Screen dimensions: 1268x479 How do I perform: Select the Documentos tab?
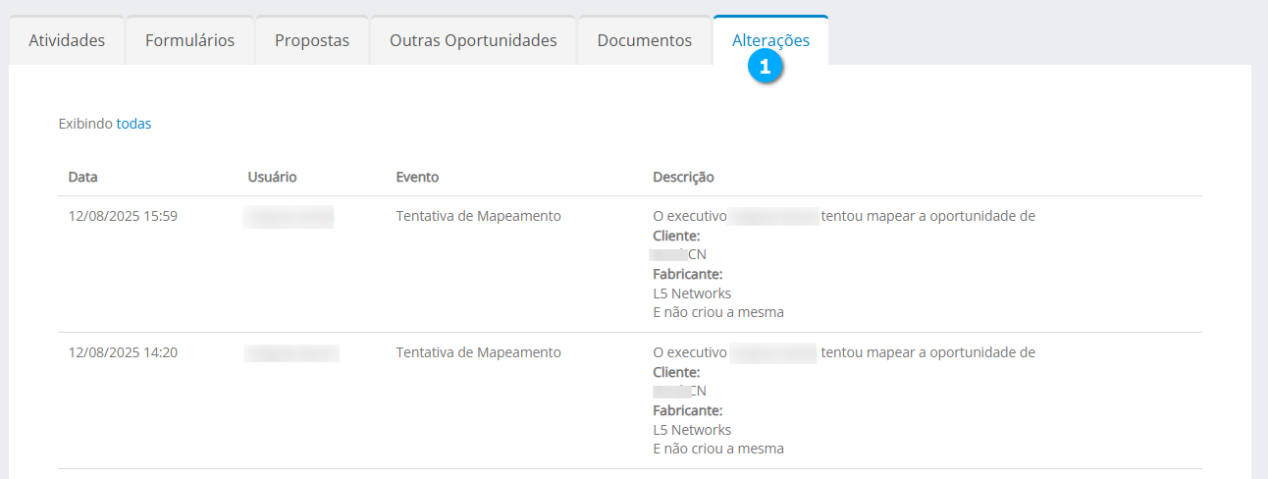coord(644,40)
